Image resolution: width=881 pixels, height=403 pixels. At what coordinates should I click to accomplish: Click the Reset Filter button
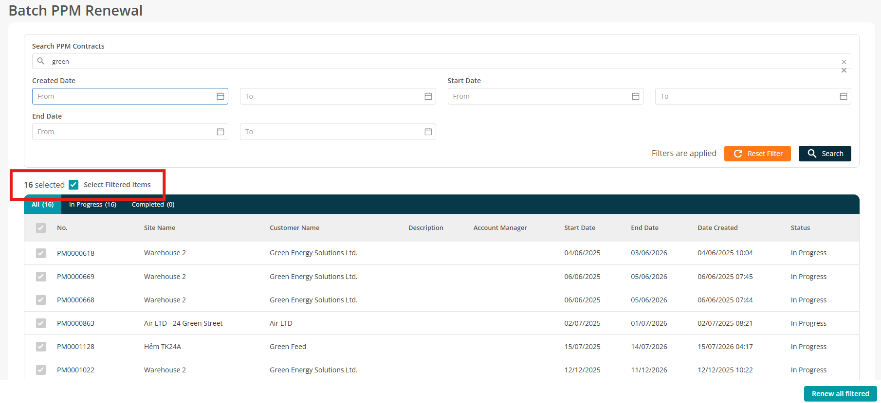[757, 154]
